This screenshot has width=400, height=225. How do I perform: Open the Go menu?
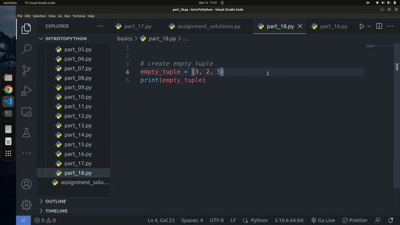[60, 16]
